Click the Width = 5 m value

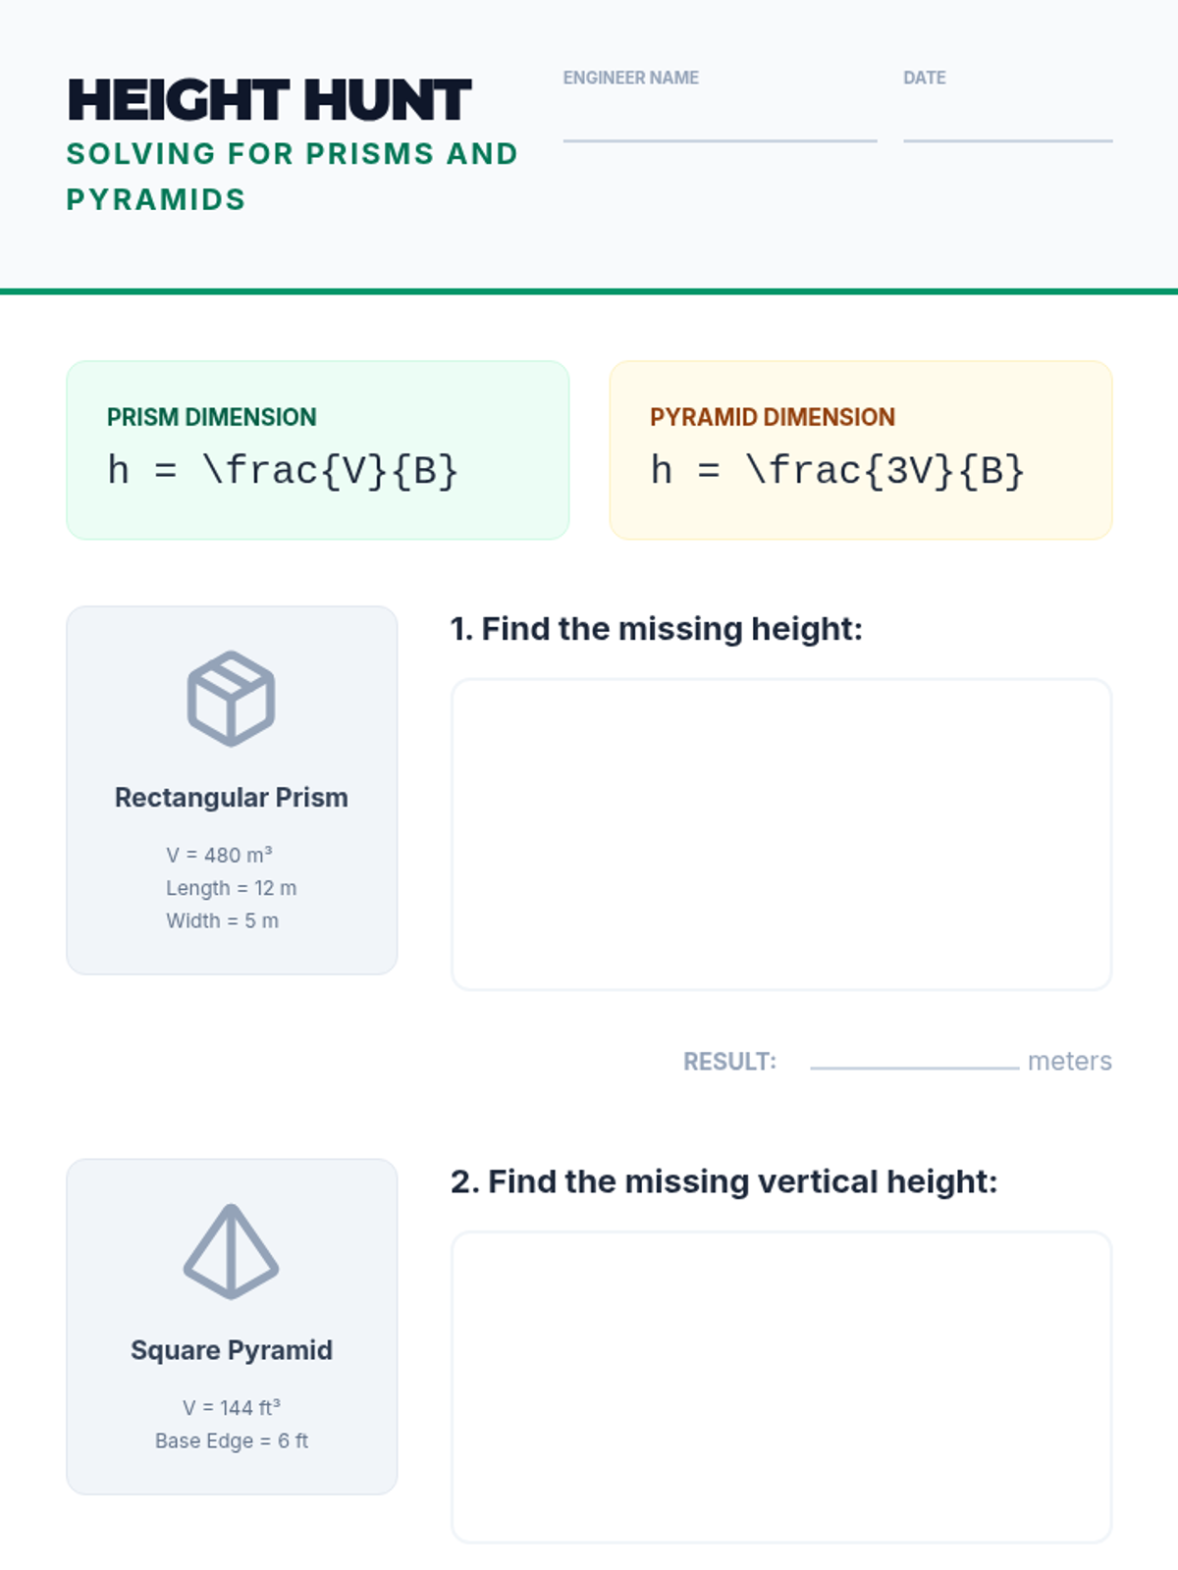[x=222, y=920]
